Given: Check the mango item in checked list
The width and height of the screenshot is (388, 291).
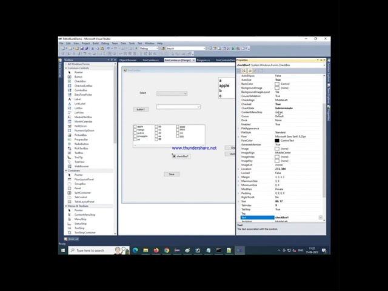Looking at the screenshot, I should pos(135,130).
